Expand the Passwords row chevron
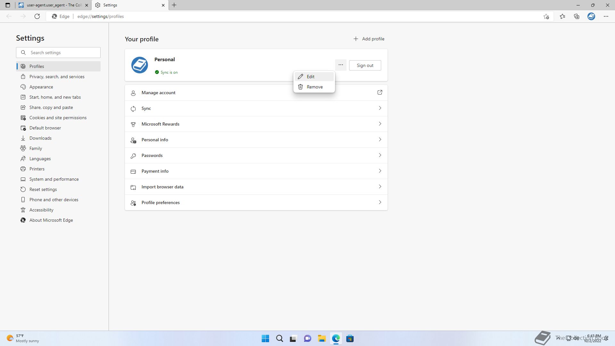The height and width of the screenshot is (346, 615). point(380,155)
